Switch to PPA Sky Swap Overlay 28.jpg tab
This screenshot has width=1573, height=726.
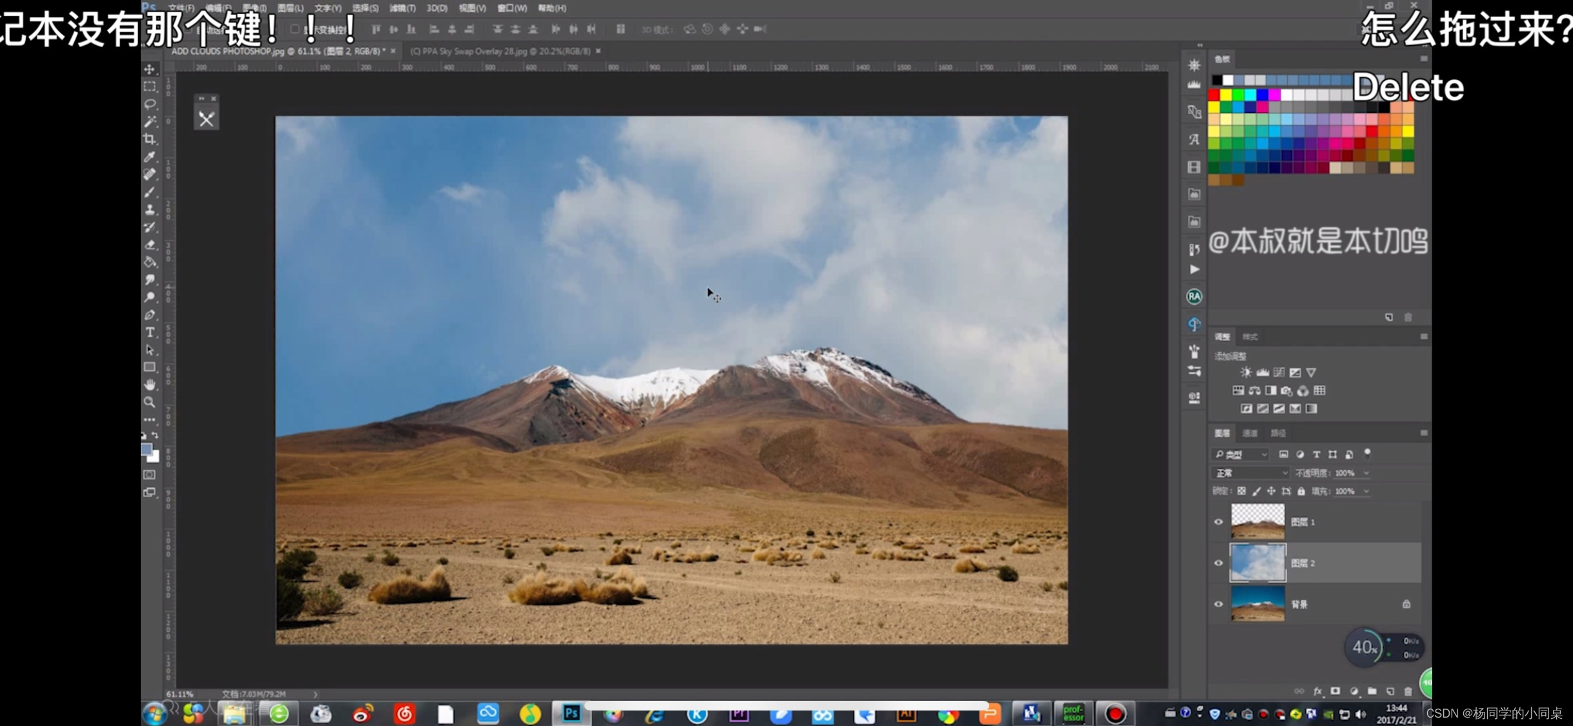(501, 51)
